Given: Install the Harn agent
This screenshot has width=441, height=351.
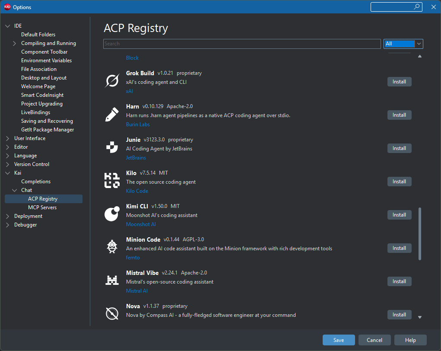Looking at the screenshot, I should [x=399, y=115].
